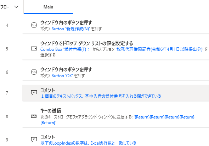Select the LoopIndex comment action on step 9
This screenshot has width=209, height=146.
(115, 139)
